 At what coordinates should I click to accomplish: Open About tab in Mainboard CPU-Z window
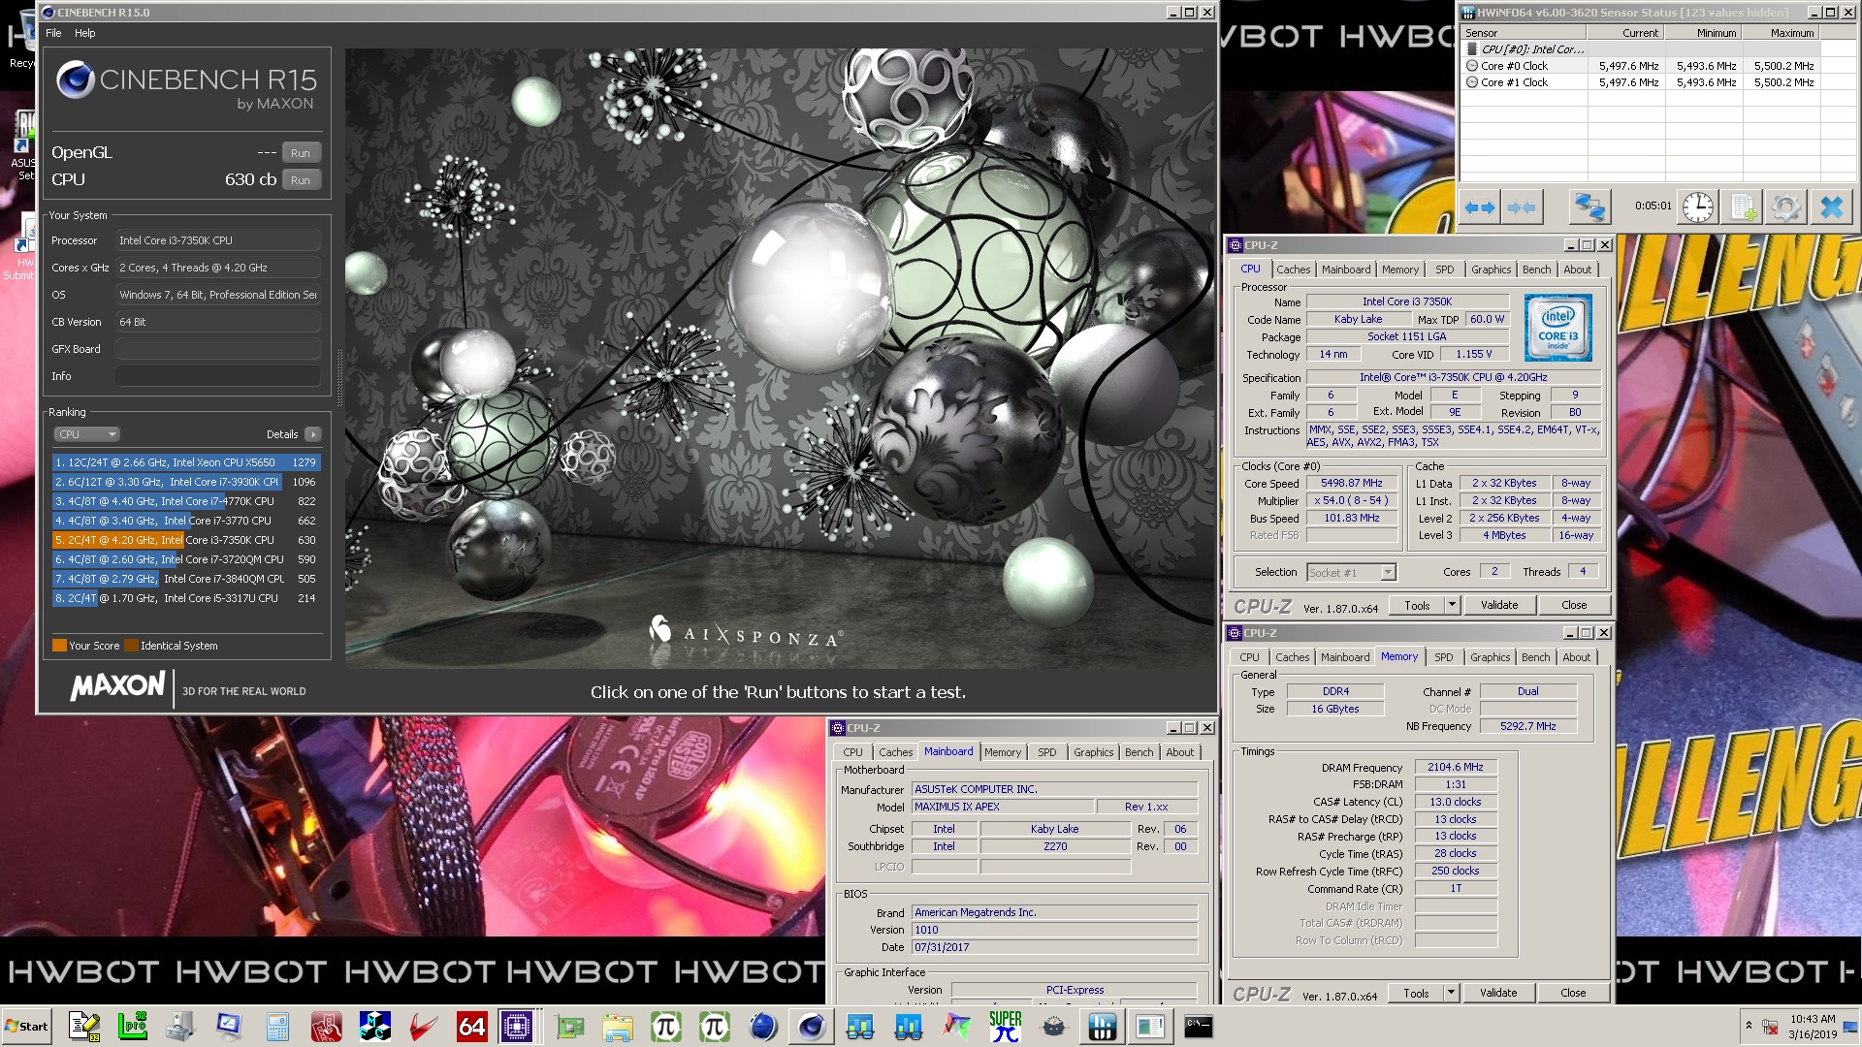click(1179, 752)
